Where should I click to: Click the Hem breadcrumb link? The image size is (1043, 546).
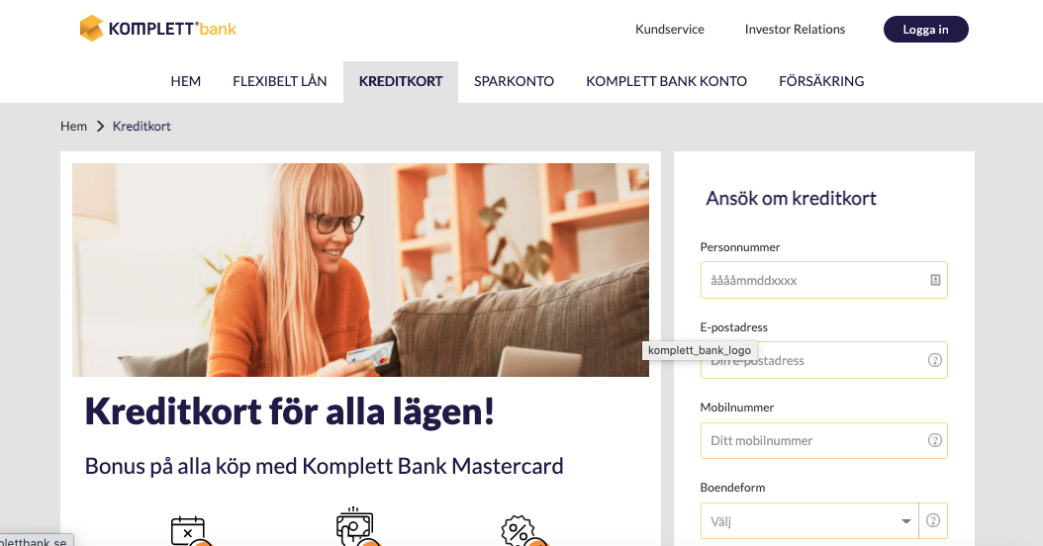73,127
